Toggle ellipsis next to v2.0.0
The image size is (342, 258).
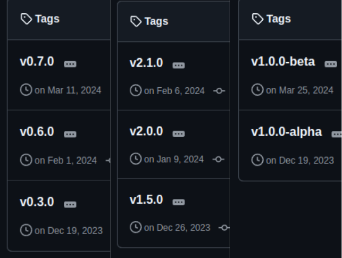coord(179,134)
